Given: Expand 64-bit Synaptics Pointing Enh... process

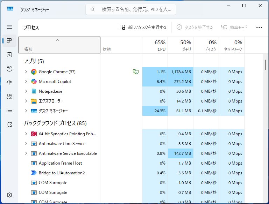Looking at the screenshot, I should coord(26,134).
